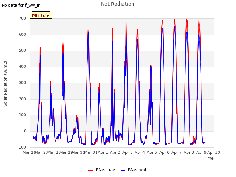This screenshot has height=177, width=236.
Task: Click the Solar Radiation (W/m2) axis label
Action: click(5, 84)
